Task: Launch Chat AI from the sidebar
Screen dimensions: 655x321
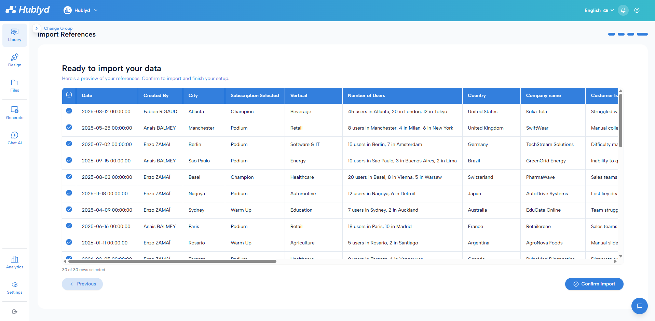Action: [x=15, y=138]
